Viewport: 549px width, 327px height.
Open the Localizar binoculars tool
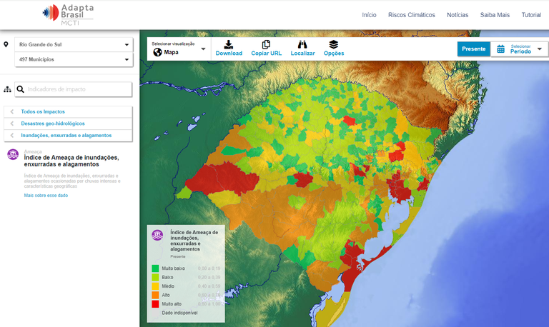(x=302, y=44)
